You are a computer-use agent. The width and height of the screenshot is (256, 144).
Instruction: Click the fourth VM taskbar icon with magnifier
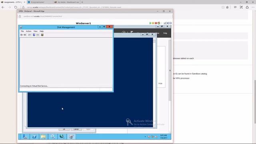(x=52, y=136)
